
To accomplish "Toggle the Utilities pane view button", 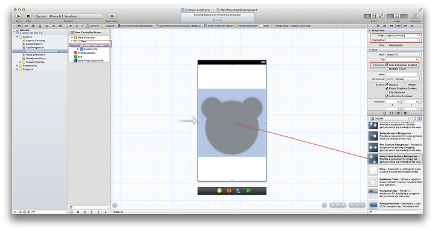I will click(x=404, y=16).
